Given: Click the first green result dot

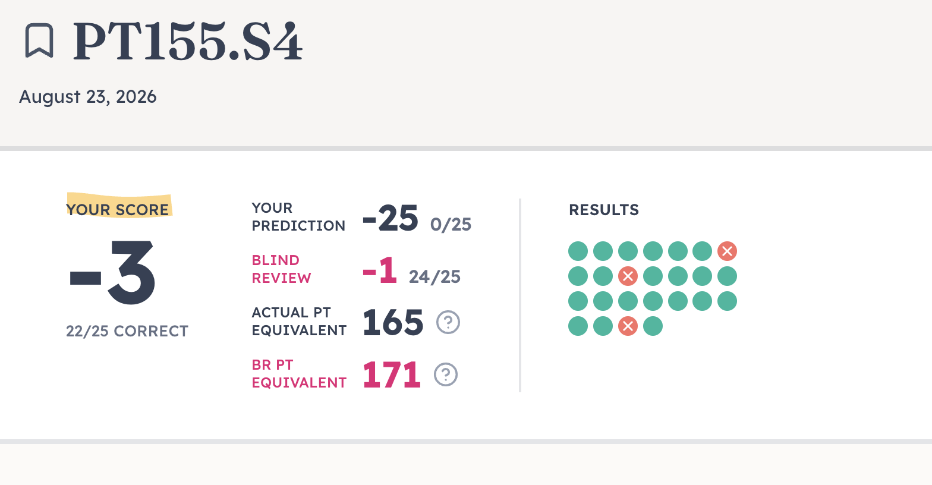Looking at the screenshot, I should point(578,251).
